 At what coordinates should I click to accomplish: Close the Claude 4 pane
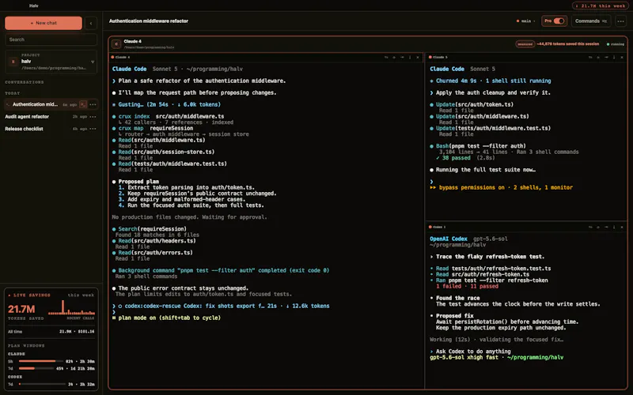point(418,57)
